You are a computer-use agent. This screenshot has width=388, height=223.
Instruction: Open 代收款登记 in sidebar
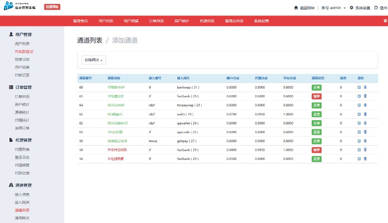pos(24,51)
